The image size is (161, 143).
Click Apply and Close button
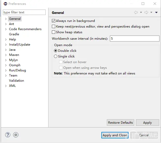[x=115, y=135]
